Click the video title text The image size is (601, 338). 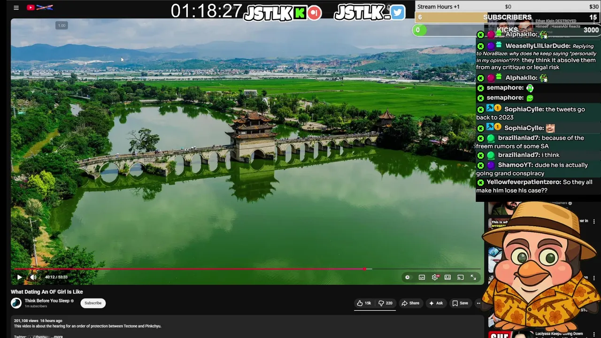pyautogui.click(x=47, y=292)
